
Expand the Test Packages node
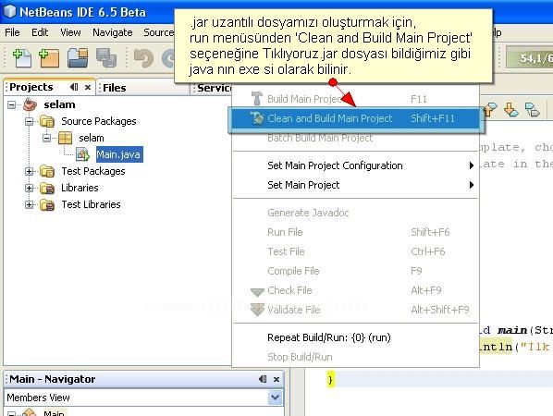(x=29, y=171)
